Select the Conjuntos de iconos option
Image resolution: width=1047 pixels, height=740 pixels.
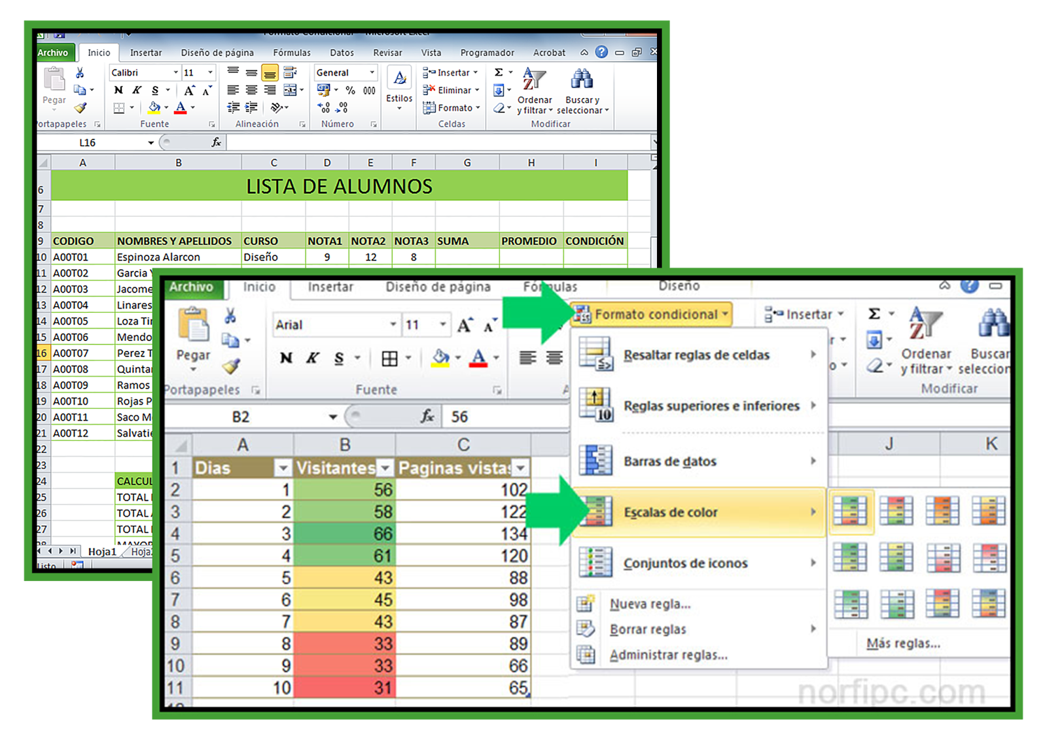tap(685, 563)
